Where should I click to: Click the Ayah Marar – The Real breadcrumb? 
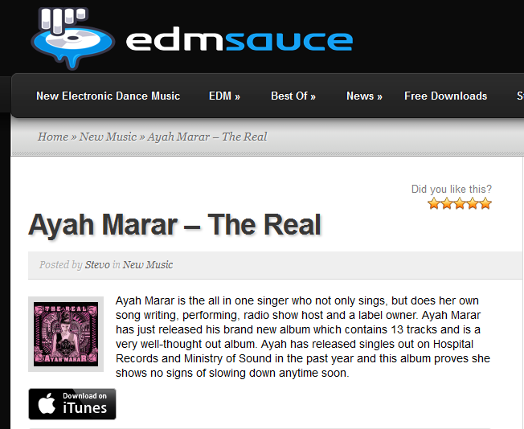207,137
